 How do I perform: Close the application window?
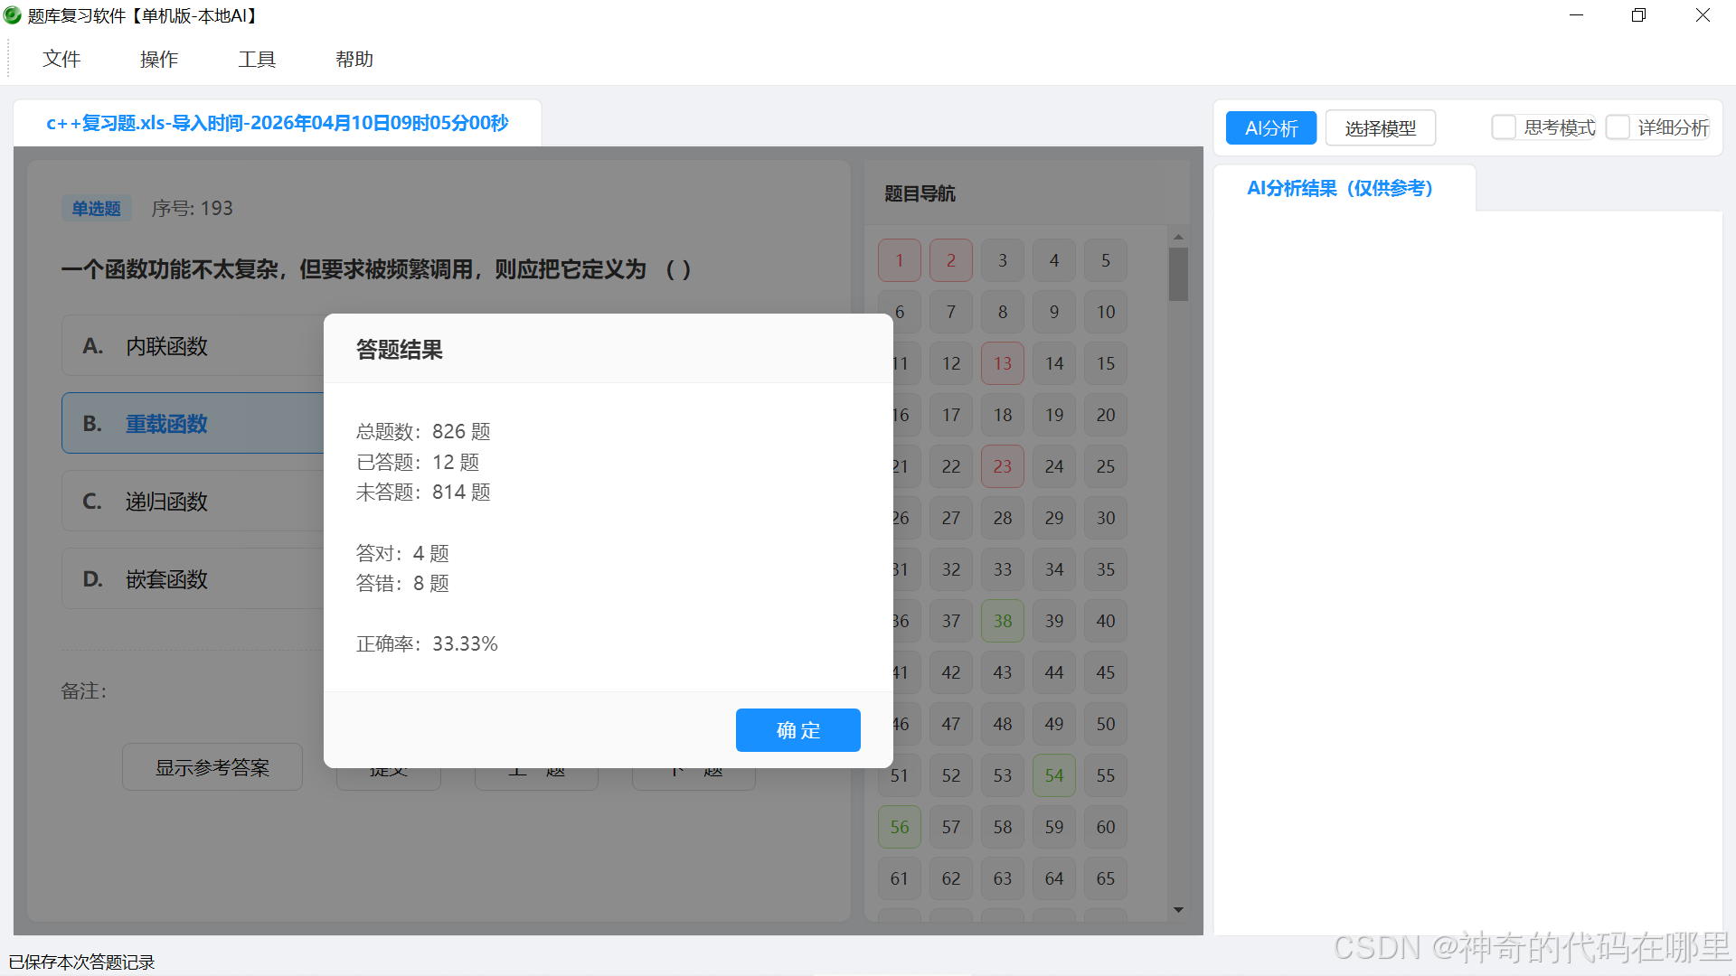[1703, 15]
